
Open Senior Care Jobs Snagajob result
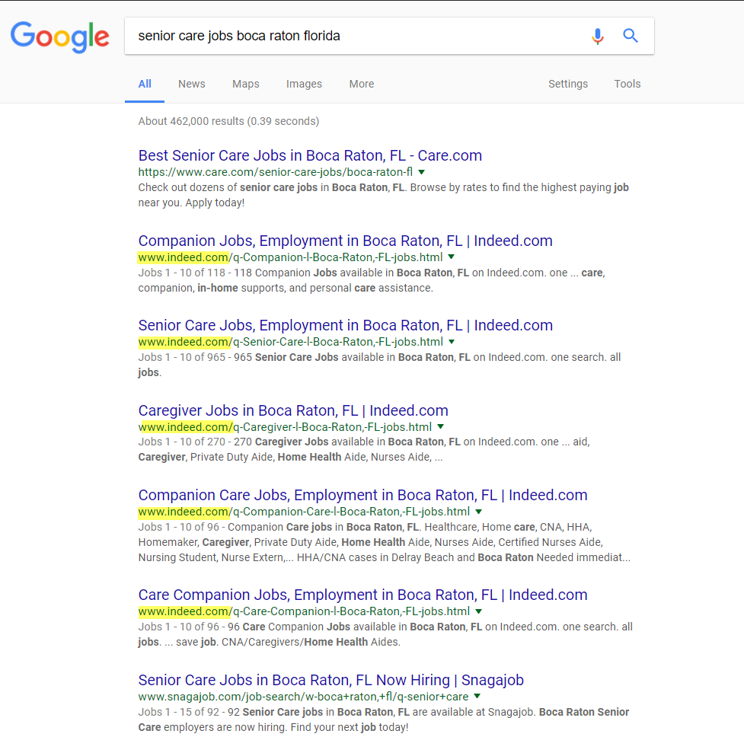[x=330, y=680]
